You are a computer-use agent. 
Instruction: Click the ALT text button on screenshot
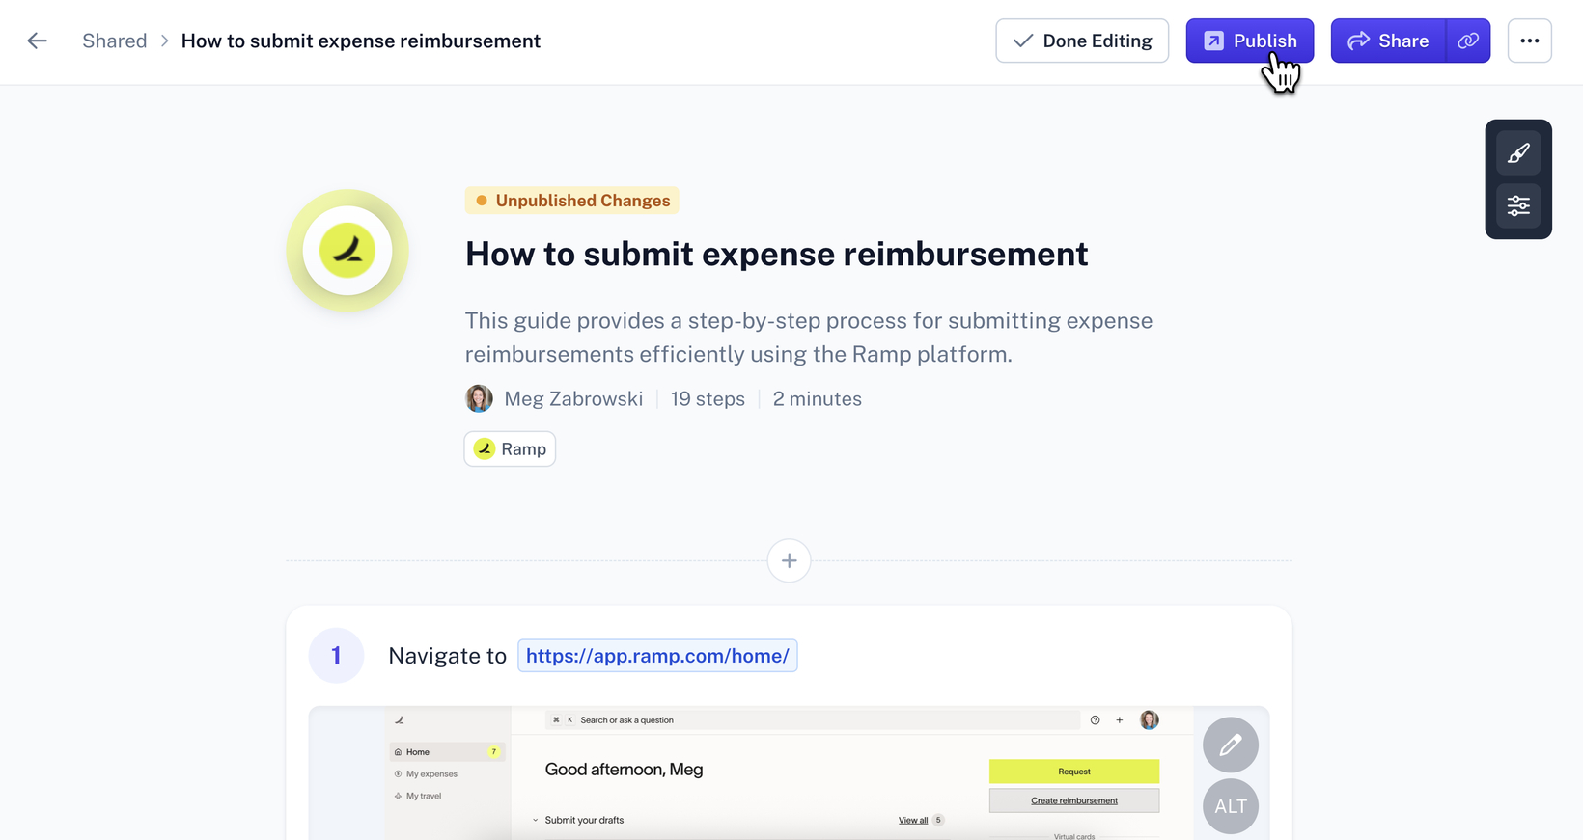coord(1231,806)
